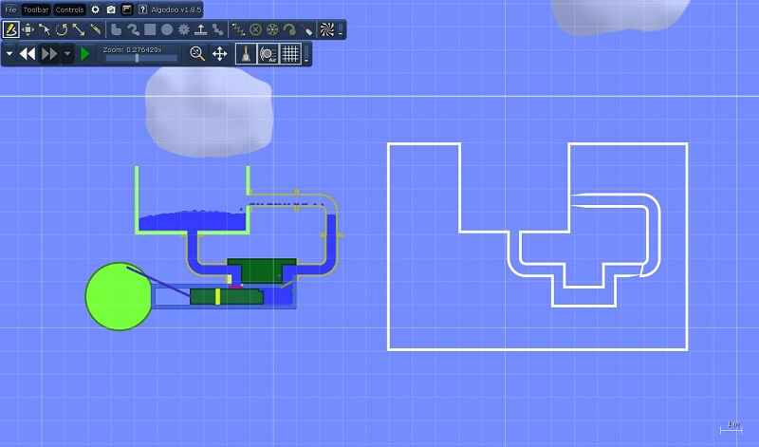Select the Rotate tool
759x447 pixels.
tap(62, 29)
